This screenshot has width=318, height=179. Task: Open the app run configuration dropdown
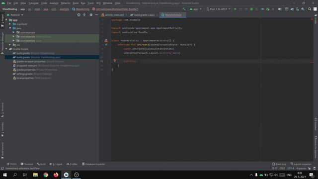click(195, 9)
